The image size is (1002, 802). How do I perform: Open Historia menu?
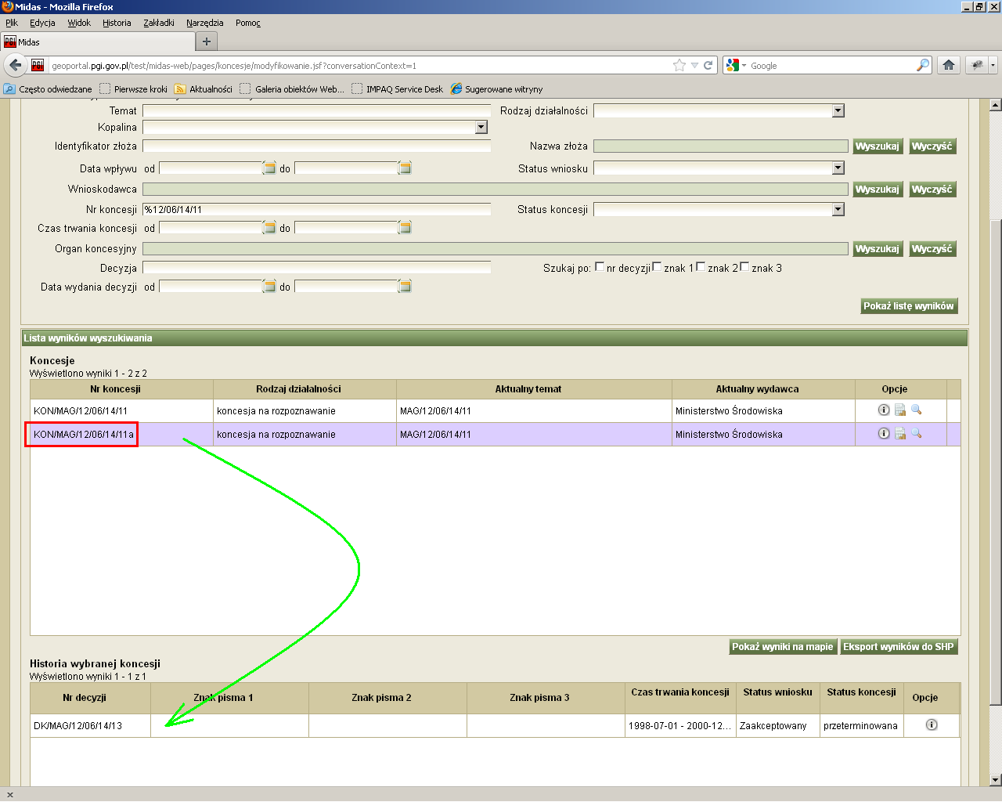117,23
